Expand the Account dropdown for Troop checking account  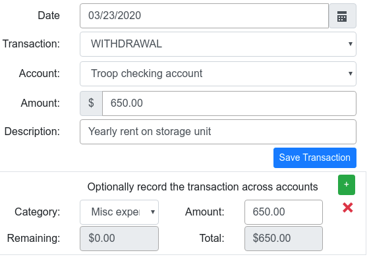point(218,74)
